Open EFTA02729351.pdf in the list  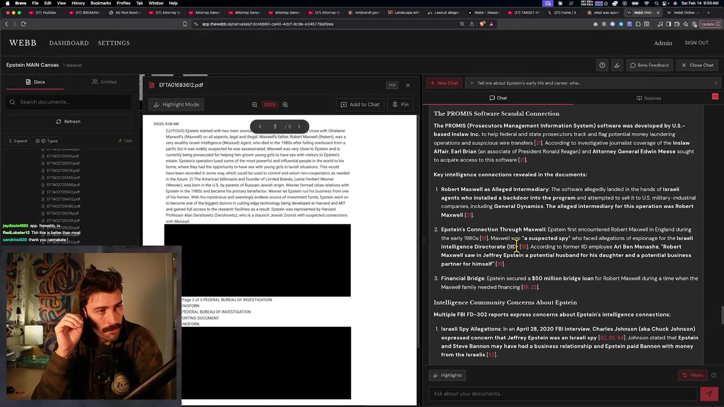(63, 156)
